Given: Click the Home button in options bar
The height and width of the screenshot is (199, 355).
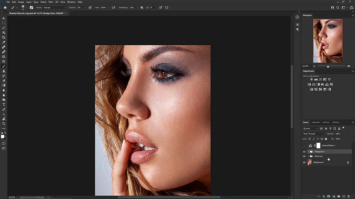Looking at the screenshot, I should point(5,7).
